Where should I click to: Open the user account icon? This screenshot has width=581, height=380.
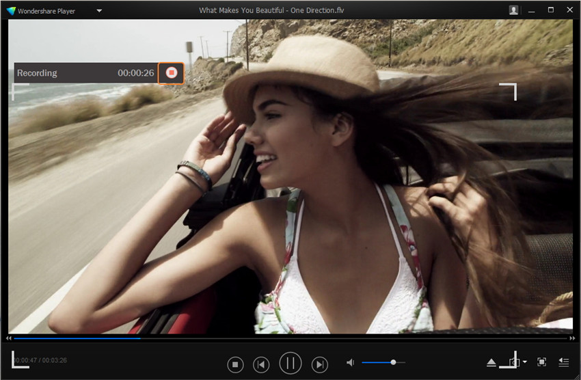pos(513,10)
